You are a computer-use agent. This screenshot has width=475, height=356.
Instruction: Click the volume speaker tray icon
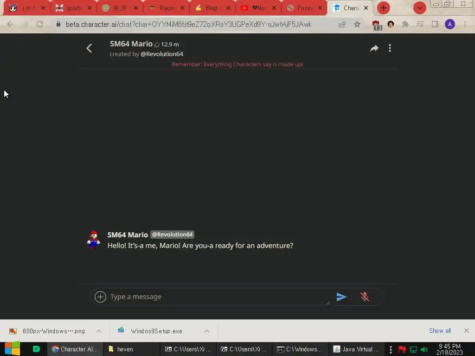click(424, 350)
